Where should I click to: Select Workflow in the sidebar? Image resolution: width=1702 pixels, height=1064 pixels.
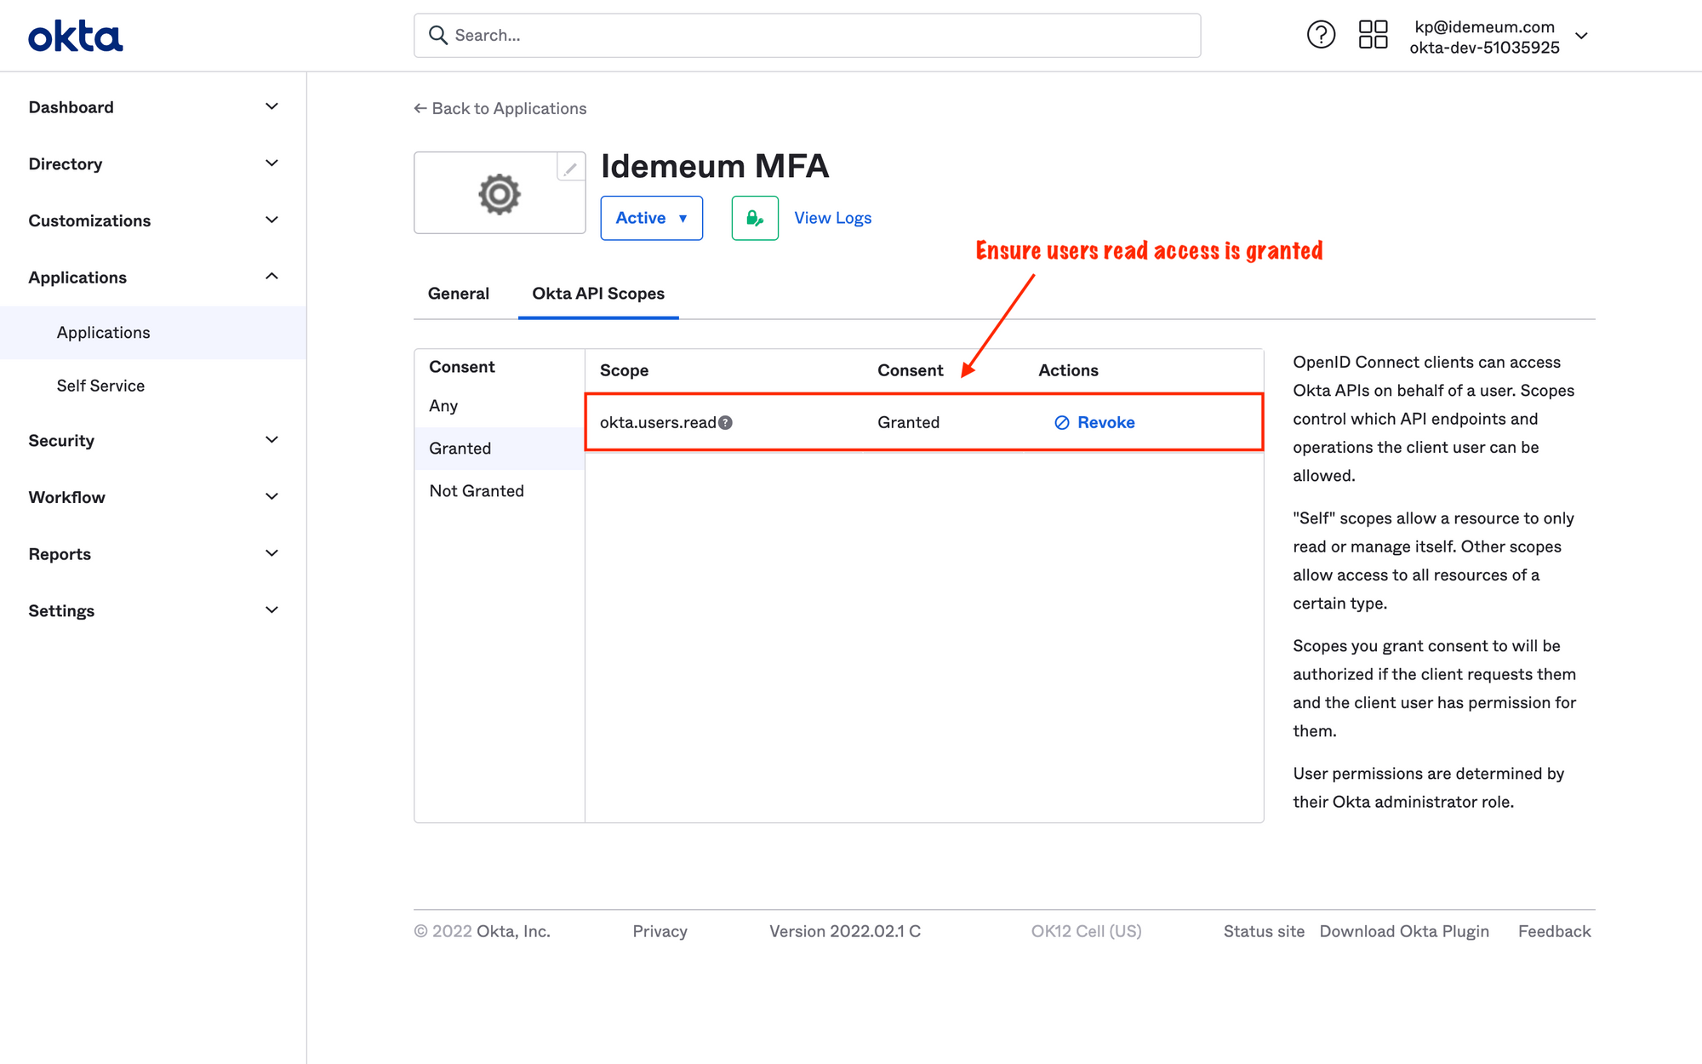[66, 497]
